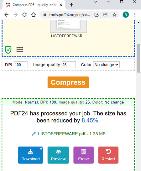Download the compressed PDF
This screenshot has width=141, height=171.
(x=30, y=155)
